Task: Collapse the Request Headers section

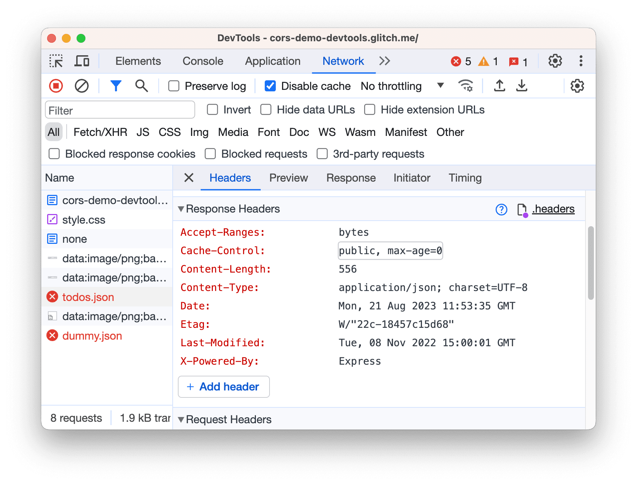Action: (x=181, y=419)
